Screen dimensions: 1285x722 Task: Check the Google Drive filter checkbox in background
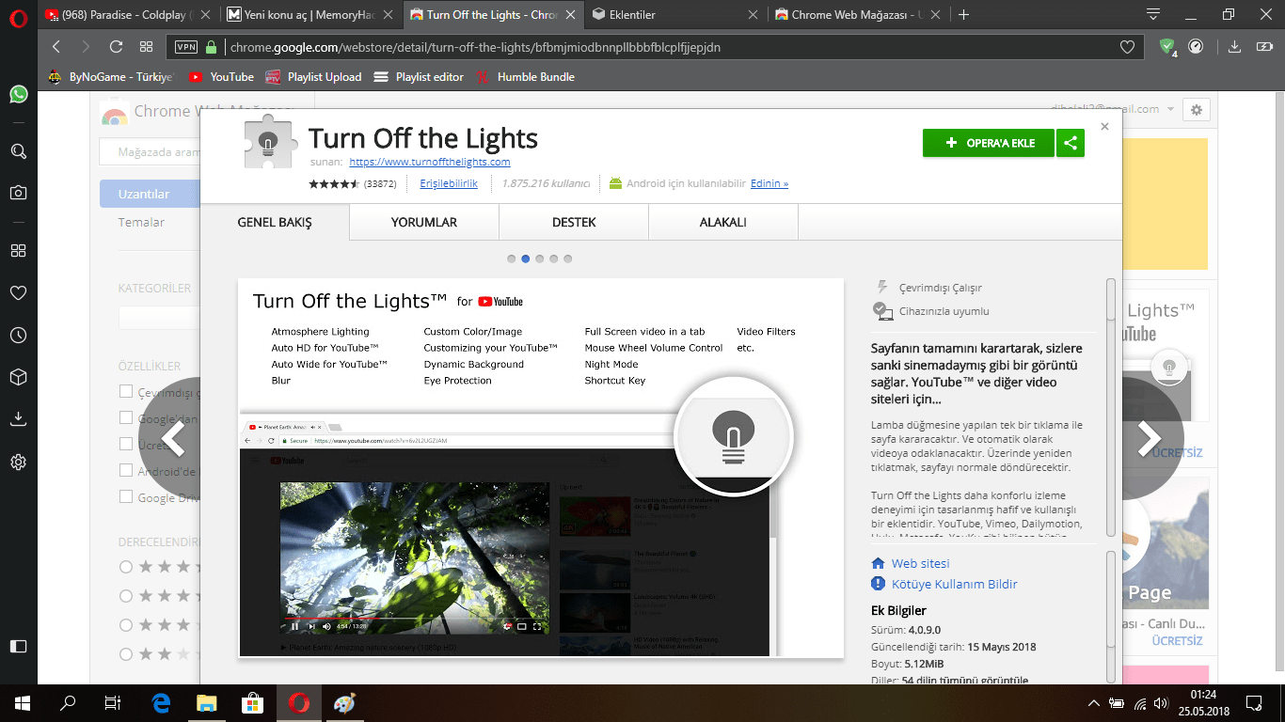(x=126, y=496)
